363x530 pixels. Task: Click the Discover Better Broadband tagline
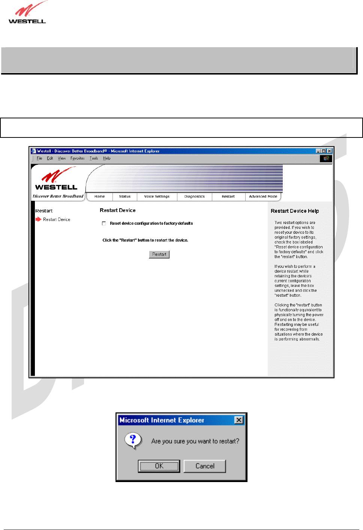(58, 196)
